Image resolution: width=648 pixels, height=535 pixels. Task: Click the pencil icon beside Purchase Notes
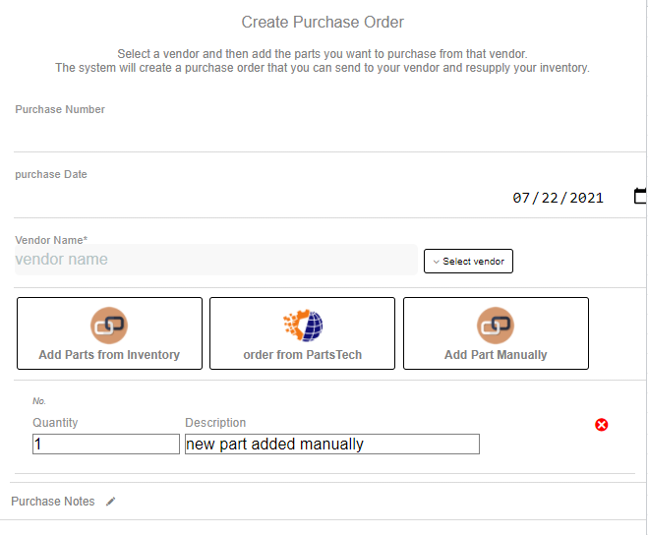click(111, 502)
